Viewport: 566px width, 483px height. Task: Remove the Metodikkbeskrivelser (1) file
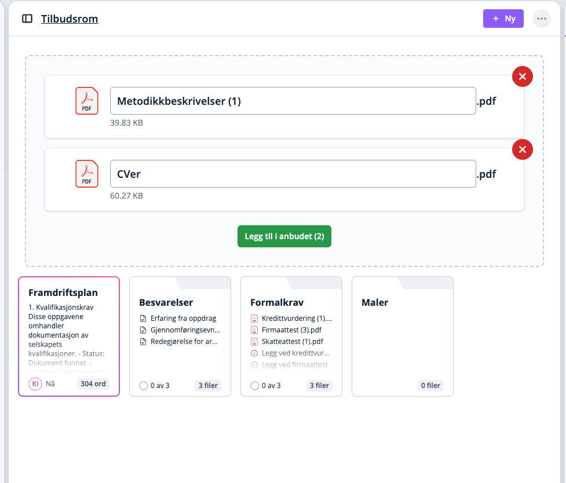[522, 76]
